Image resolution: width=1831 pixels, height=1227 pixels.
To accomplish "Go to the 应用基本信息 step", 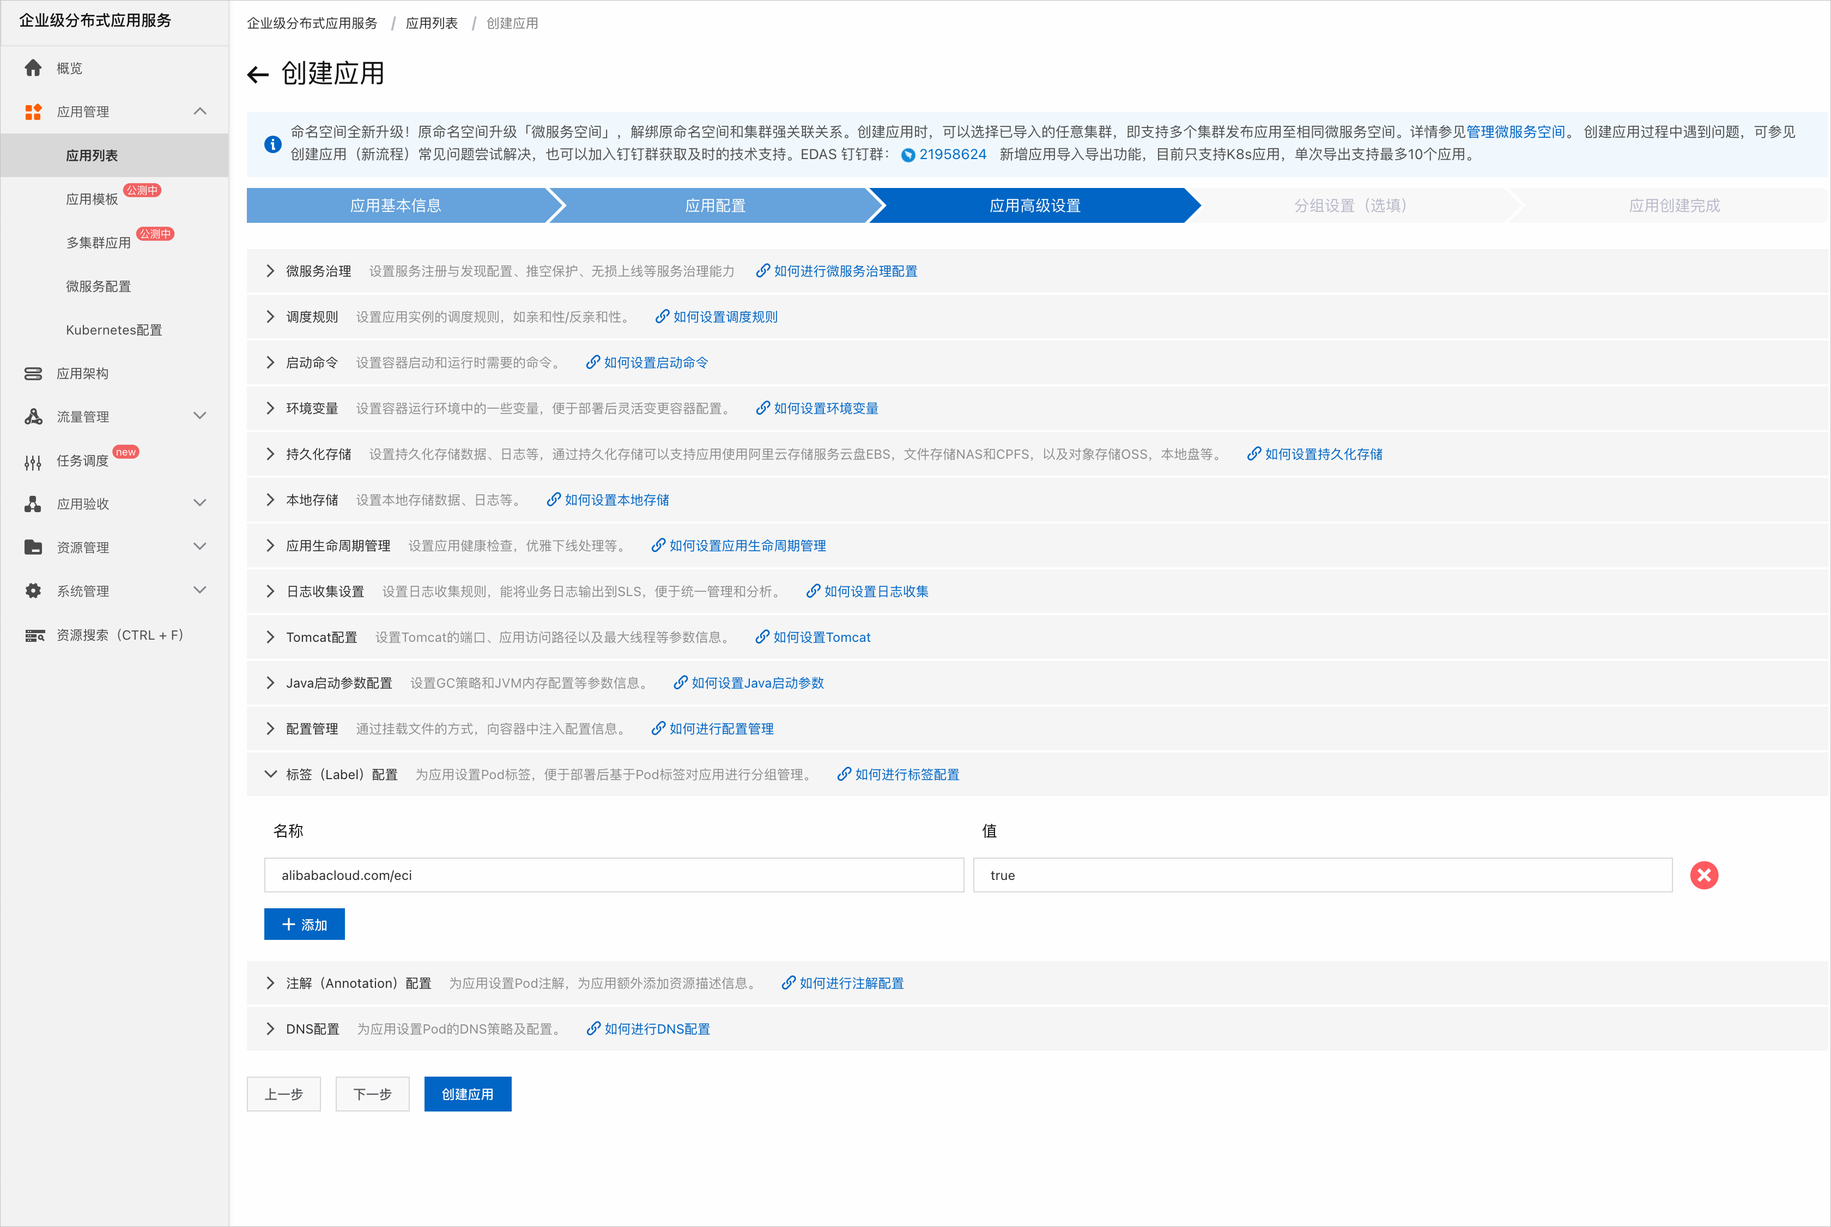I will pyautogui.click(x=395, y=205).
